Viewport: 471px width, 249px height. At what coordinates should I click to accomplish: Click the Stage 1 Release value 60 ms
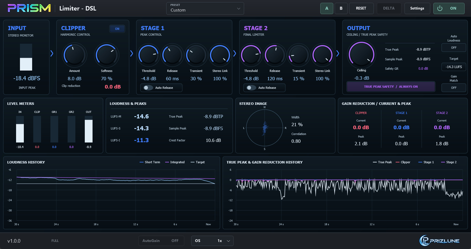click(x=172, y=79)
